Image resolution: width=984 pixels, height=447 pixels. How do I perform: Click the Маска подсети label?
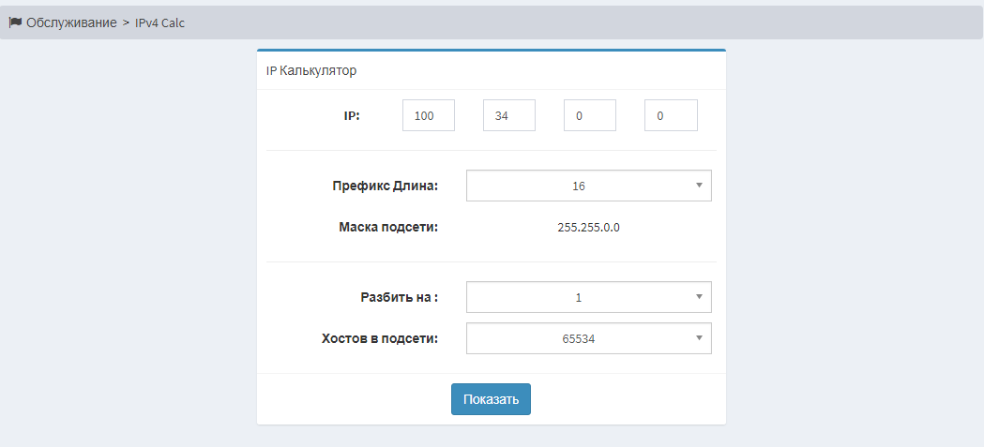388,227
